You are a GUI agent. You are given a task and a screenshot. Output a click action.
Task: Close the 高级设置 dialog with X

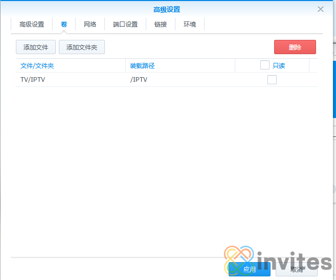(321, 9)
